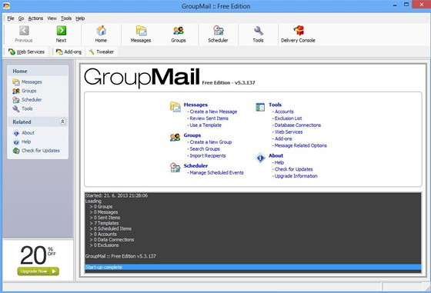Click Check for Updates globe icon in sidebar
Screen dimensions: 431x293
(x=16, y=151)
